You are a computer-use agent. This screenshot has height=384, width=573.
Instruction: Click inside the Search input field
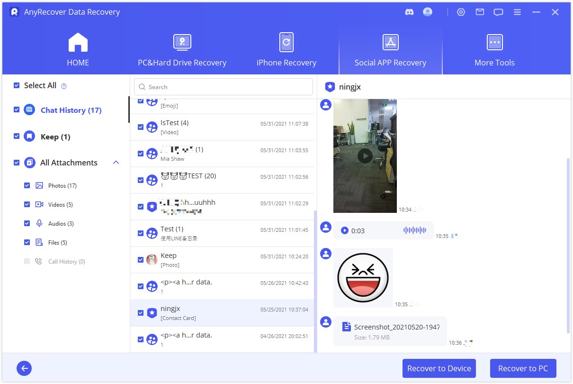pyautogui.click(x=223, y=87)
